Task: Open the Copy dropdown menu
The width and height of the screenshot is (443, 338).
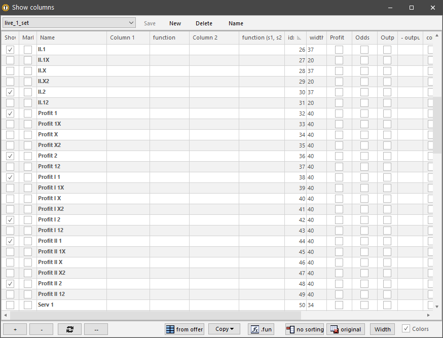Action: tap(224, 329)
